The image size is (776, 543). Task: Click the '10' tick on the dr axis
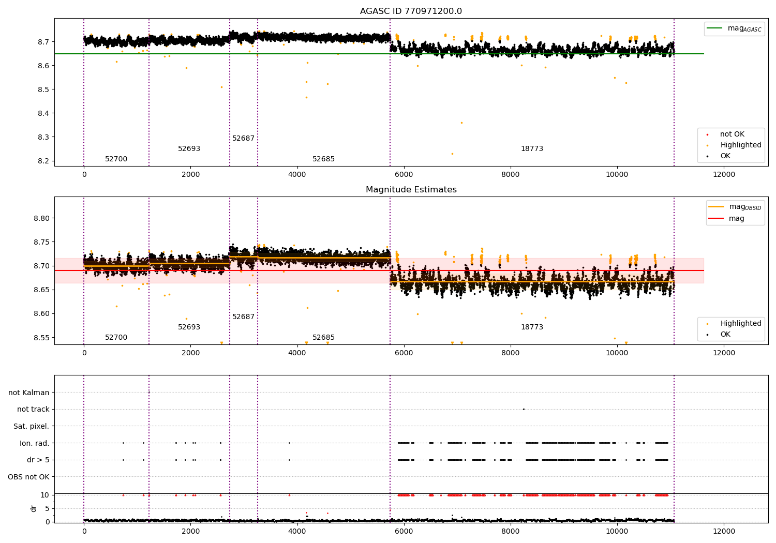click(45, 495)
